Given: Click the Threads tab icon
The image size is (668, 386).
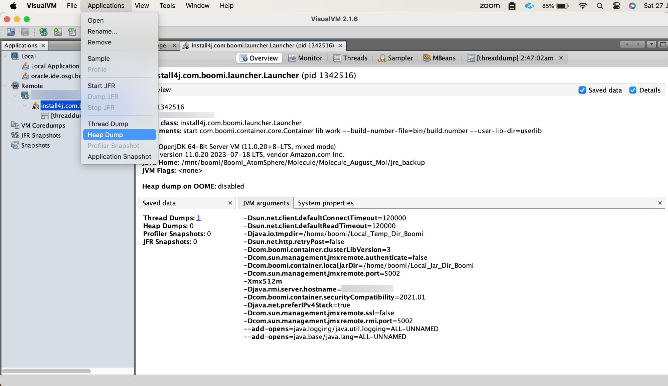Looking at the screenshot, I should click(337, 58).
